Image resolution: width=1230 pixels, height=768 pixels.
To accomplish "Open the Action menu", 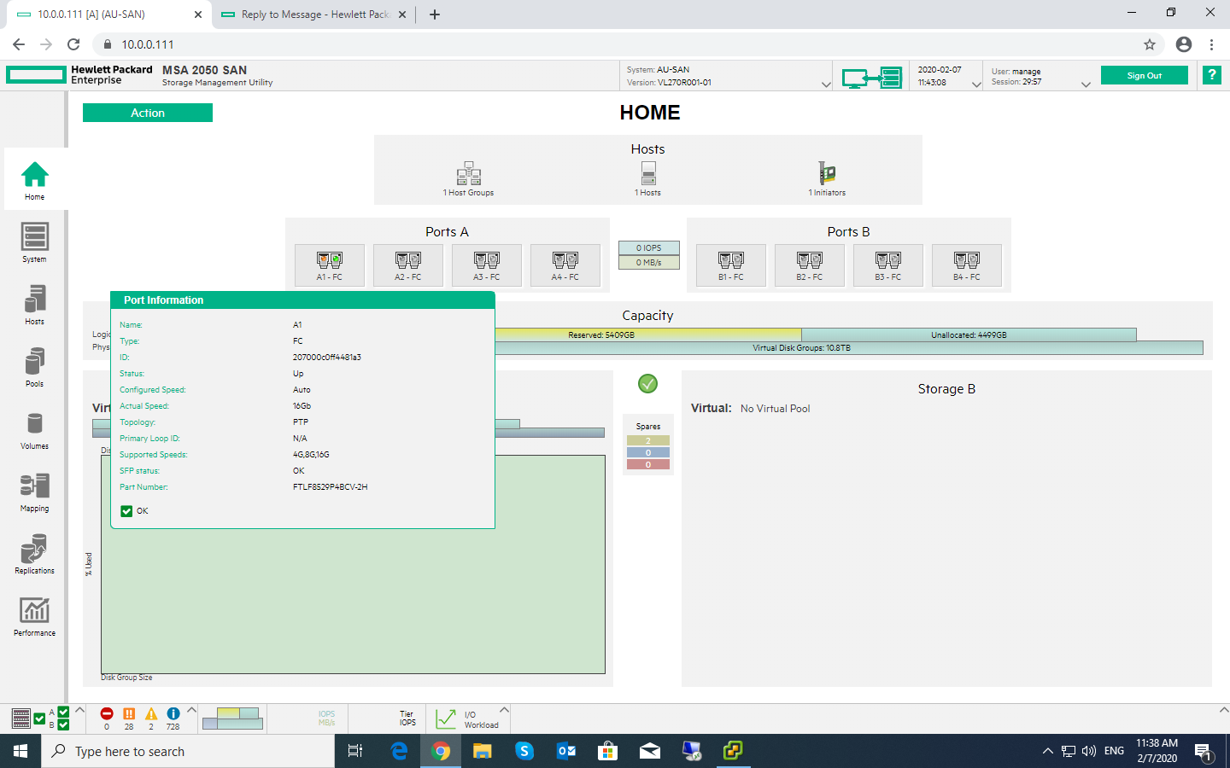I will tap(147, 112).
